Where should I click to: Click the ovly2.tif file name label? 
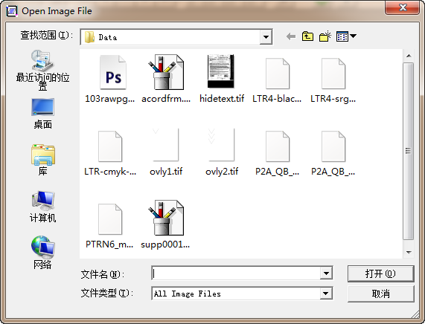click(x=222, y=172)
